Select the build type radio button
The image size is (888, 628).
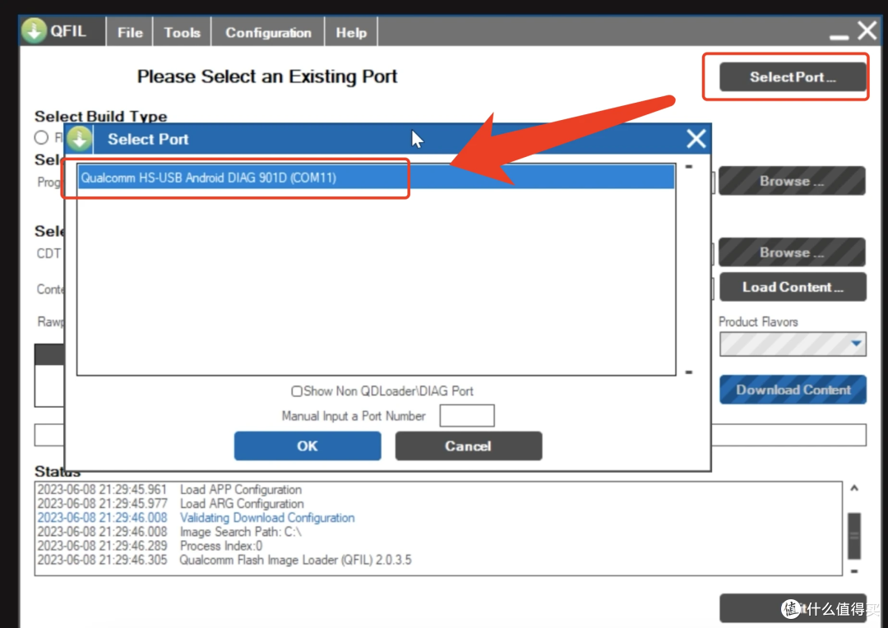click(x=41, y=137)
